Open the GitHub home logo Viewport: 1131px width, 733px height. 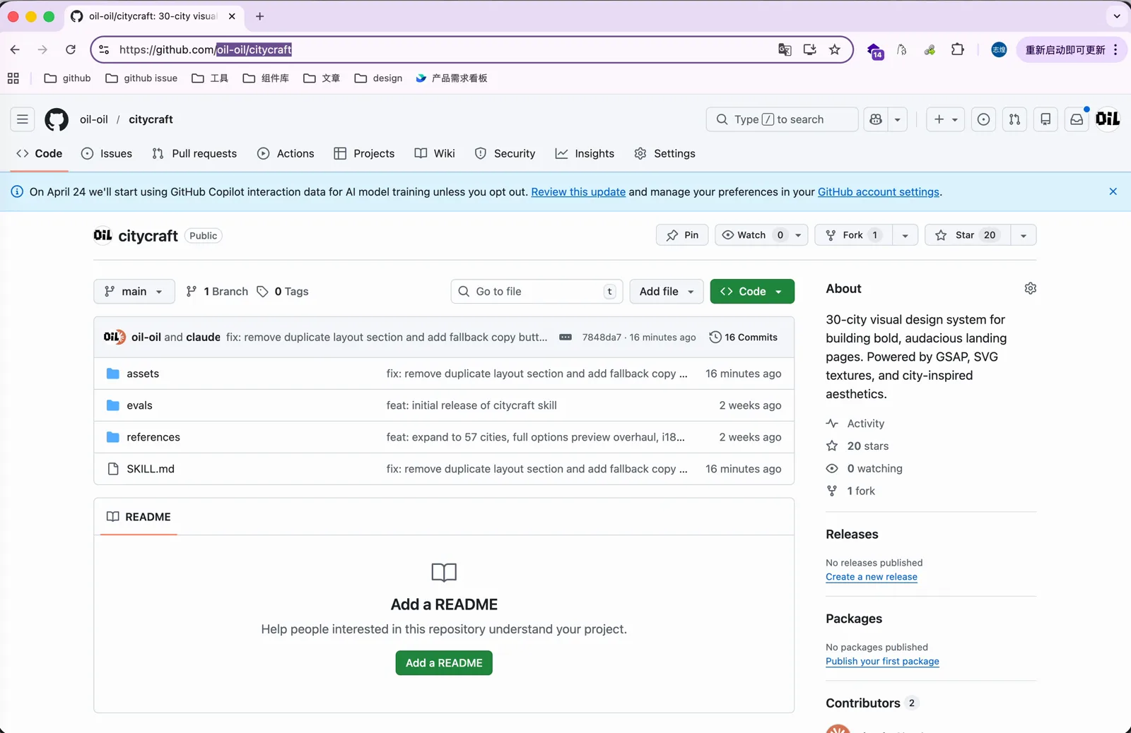(x=57, y=119)
